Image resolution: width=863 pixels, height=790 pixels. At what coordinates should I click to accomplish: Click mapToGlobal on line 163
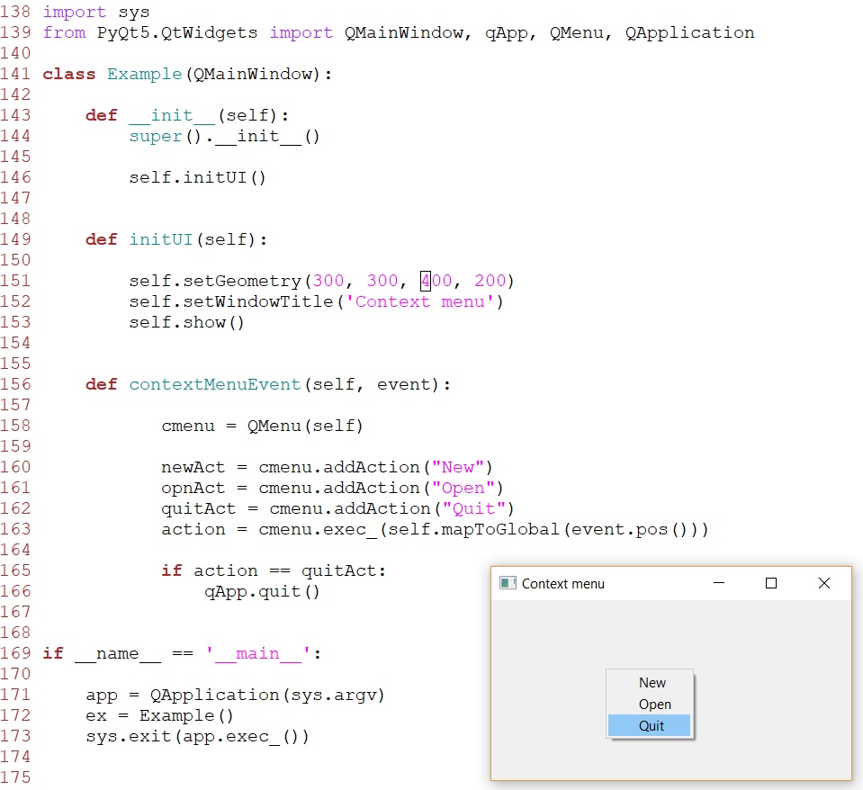(500, 529)
